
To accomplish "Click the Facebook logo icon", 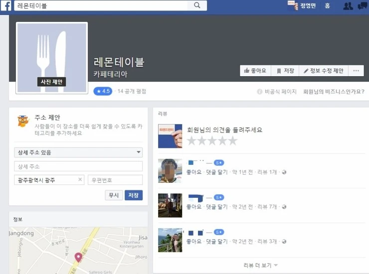I will pos(6,5).
